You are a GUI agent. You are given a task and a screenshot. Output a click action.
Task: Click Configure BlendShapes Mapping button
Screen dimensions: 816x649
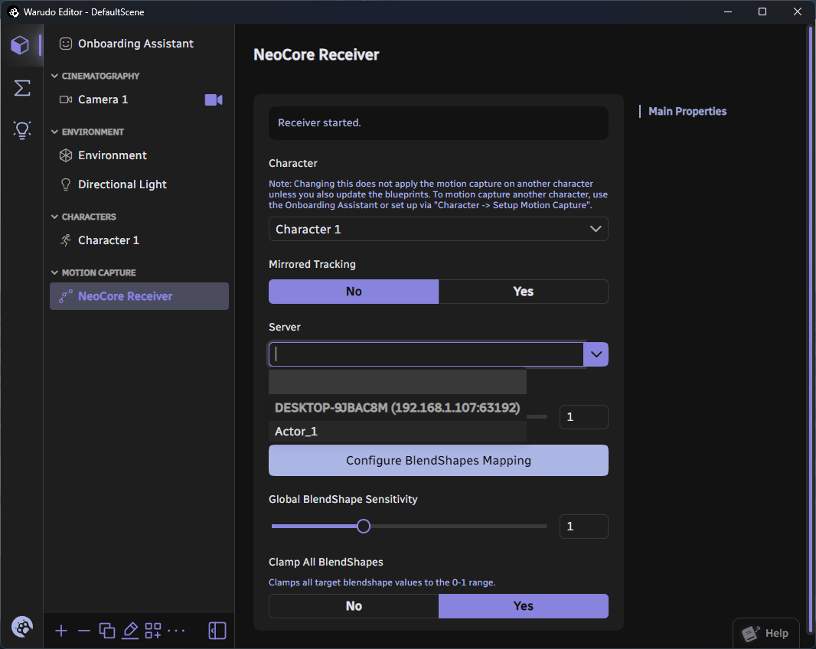(x=438, y=460)
